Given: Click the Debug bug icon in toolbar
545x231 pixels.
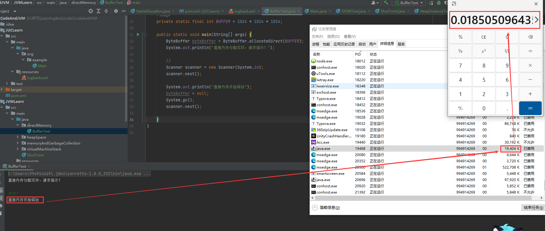Looking at the screenshot, I should tap(438, 3).
